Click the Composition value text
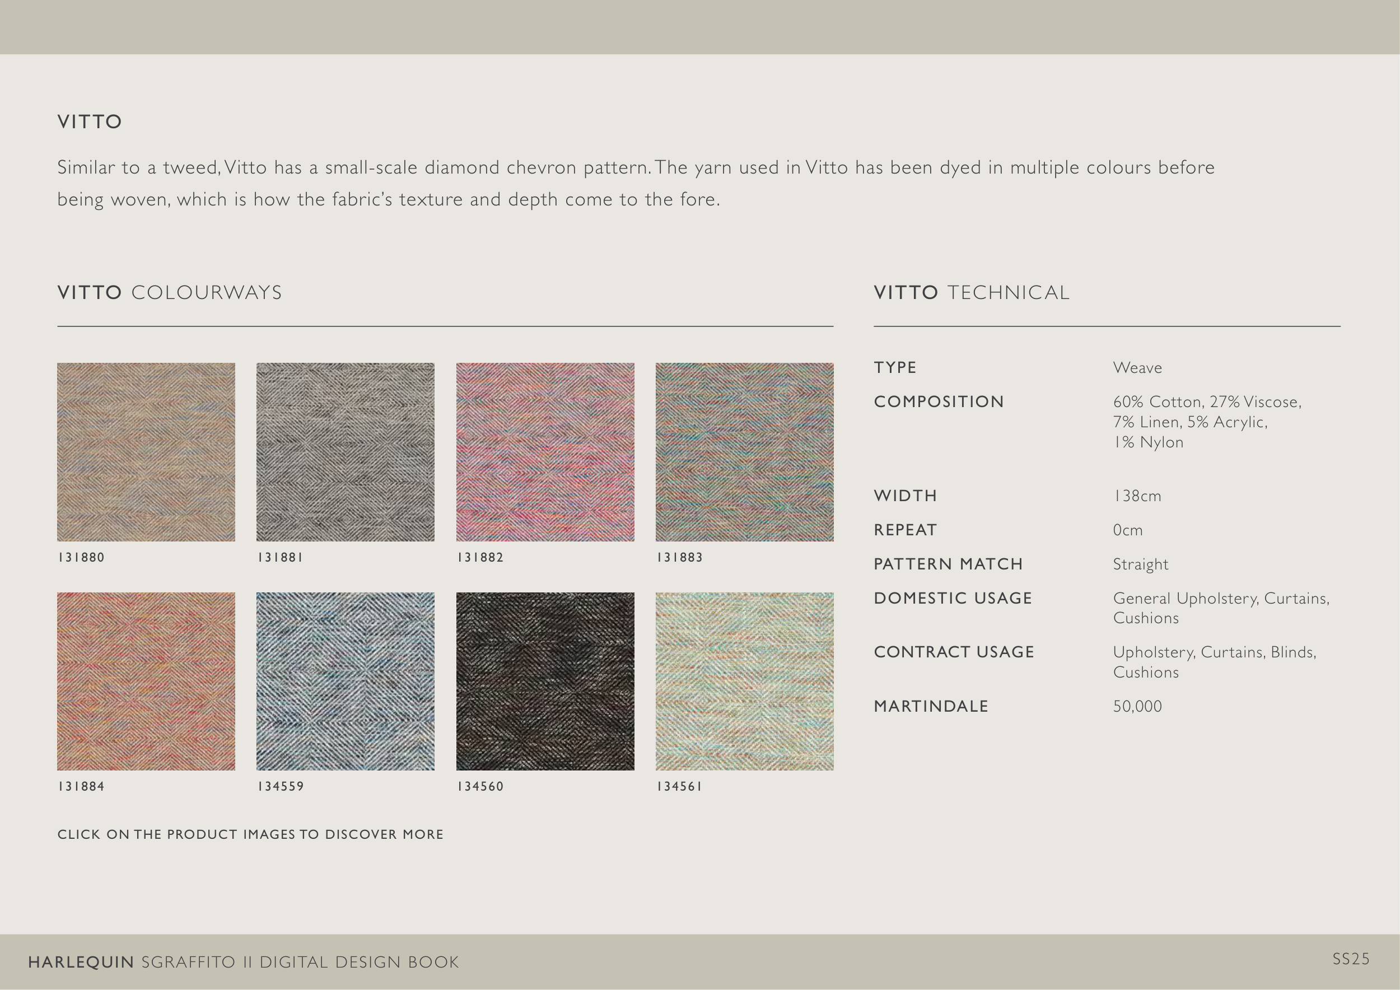Image resolution: width=1400 pixels, height=990 pixels. click(1206, 422)
